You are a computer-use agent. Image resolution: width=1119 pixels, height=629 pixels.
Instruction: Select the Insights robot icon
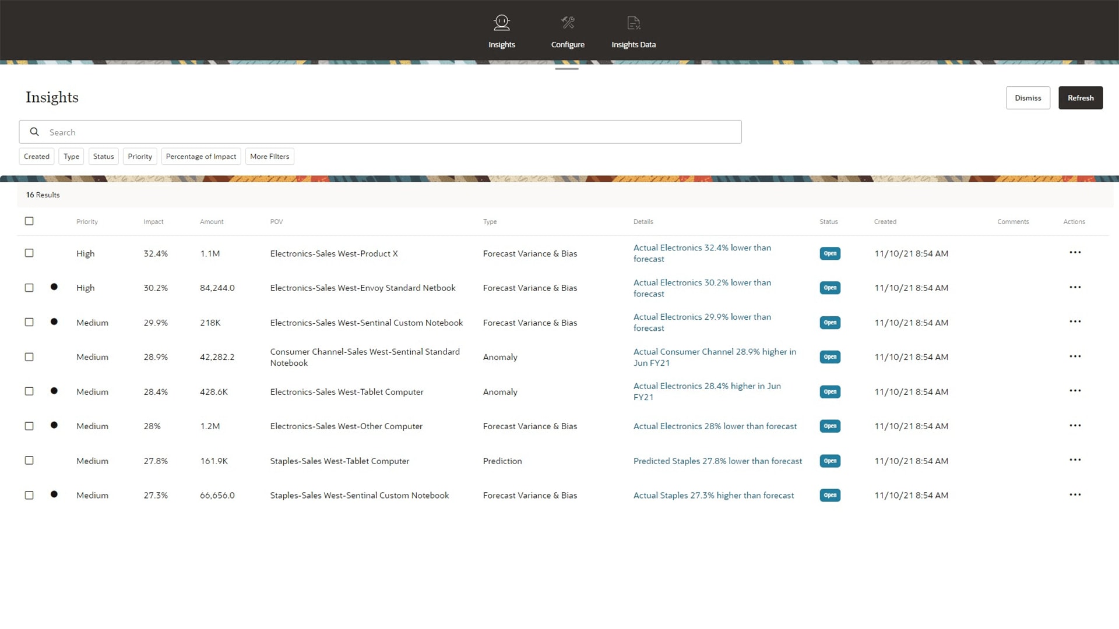click(x=501, y=30)
